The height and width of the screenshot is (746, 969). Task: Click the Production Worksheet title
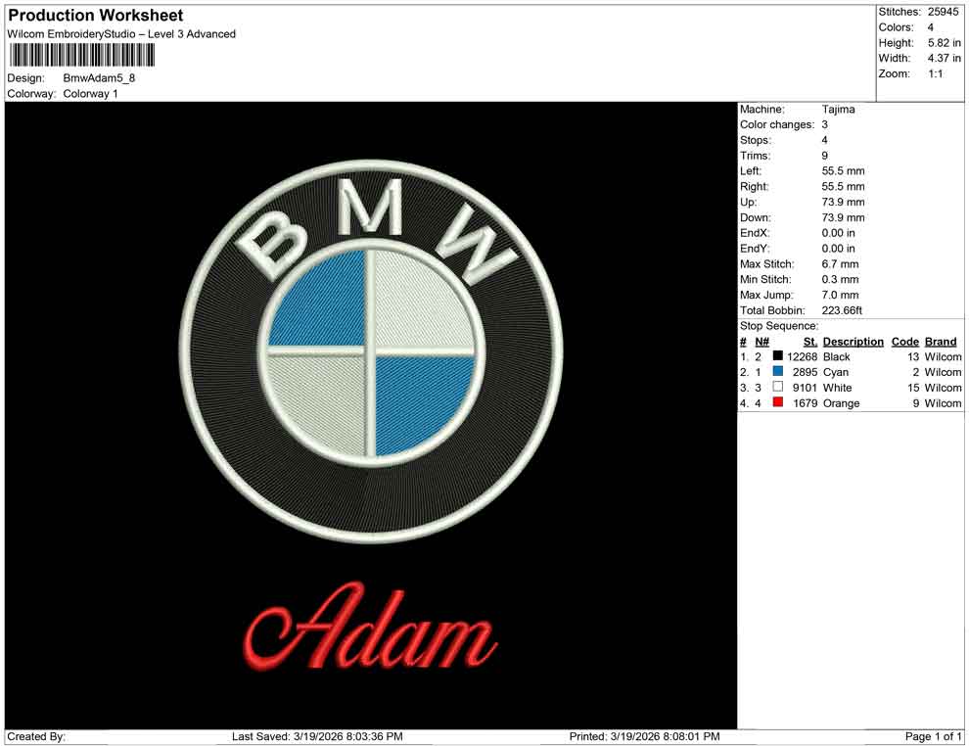pyautogui.click(x=95, y=16)
